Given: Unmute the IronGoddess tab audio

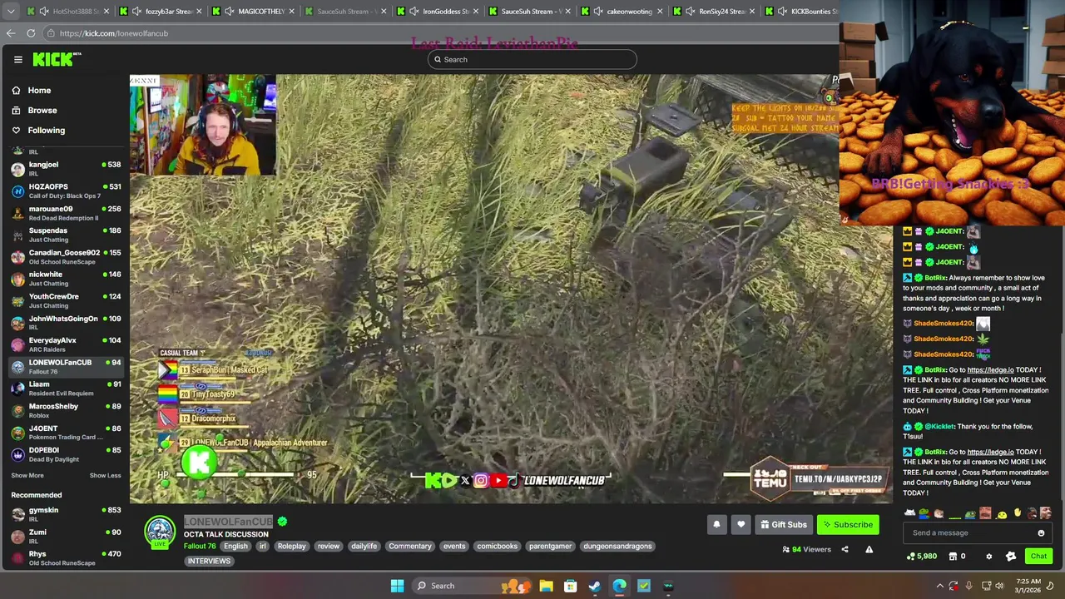Looking at the screenshot, I should pos(414,12).
